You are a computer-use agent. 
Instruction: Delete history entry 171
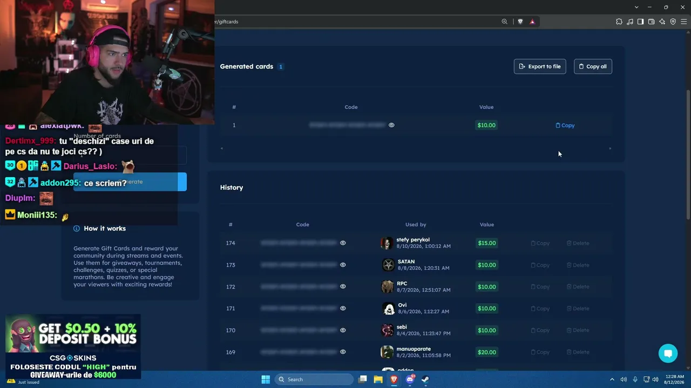click(x=578, y=309)
